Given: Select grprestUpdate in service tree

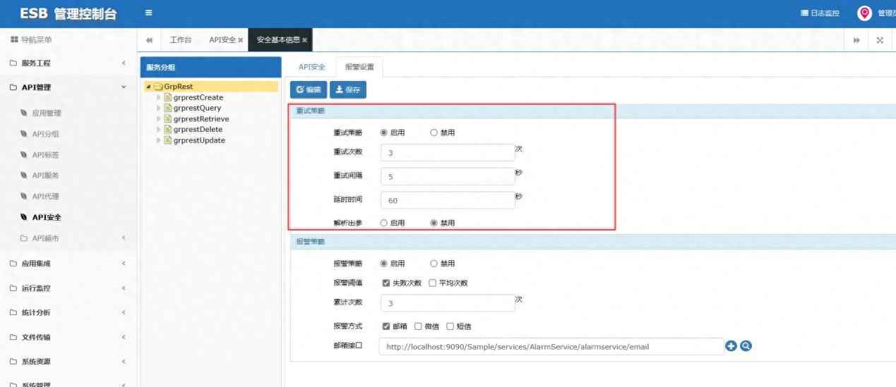Looking at the screenshot, I should click(199, 140).
